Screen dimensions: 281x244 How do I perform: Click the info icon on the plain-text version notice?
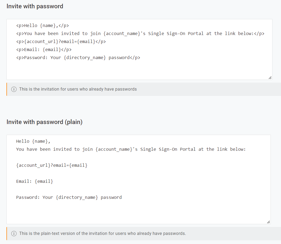(14, 233)
